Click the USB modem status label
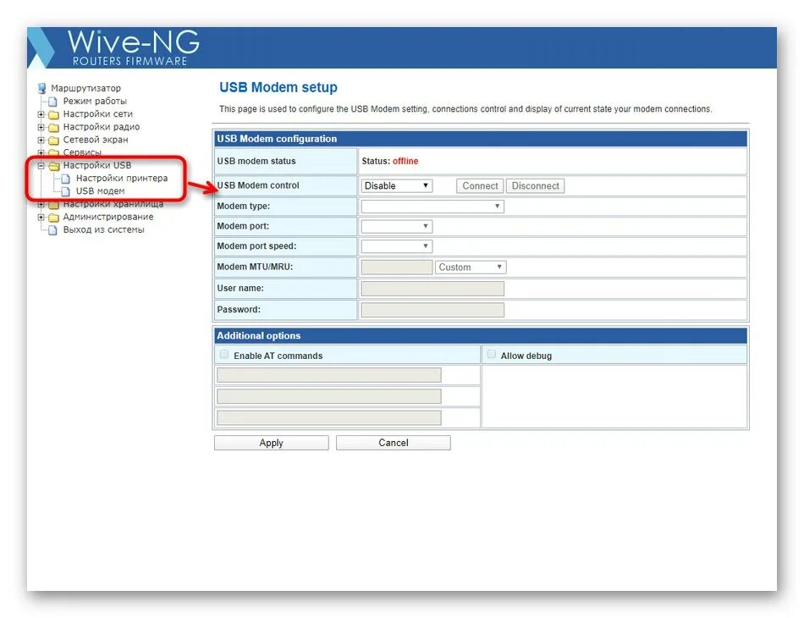 pos(256,161)
